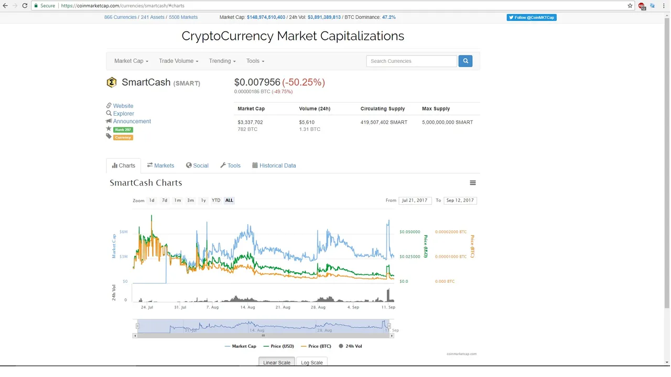The width and height of the screenshot is (671, 377).
Task: Expand the Tools dropdown in navbar
Action: pyautogui.click(x=255, y=61)
